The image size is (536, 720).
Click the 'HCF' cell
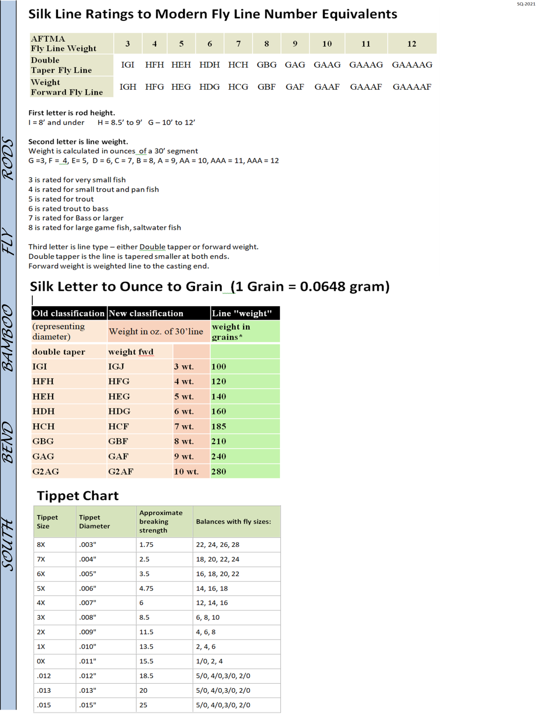140,427
